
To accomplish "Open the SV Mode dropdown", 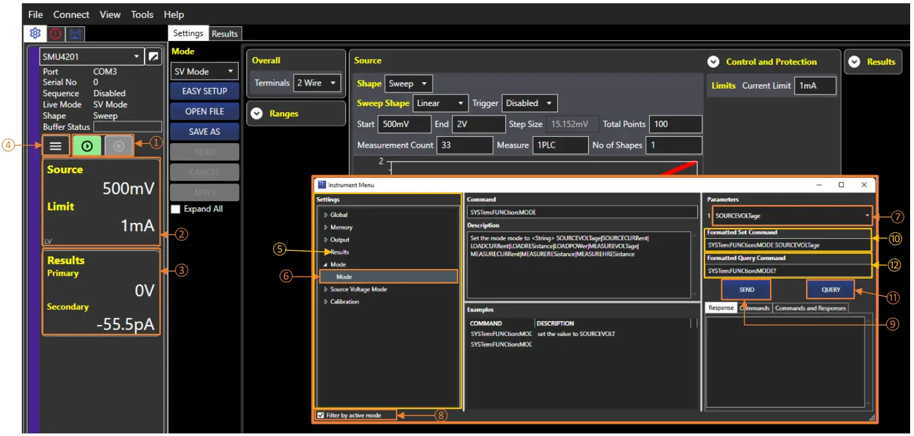I will point(204,71).
